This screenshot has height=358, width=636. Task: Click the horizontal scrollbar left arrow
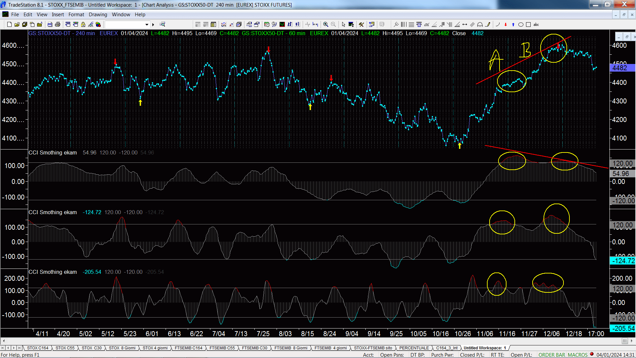pos(4,341)
